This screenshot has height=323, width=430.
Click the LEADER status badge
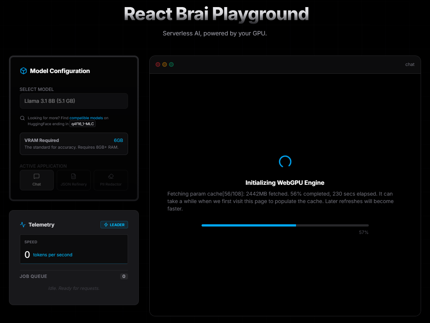tap(114, 225)
